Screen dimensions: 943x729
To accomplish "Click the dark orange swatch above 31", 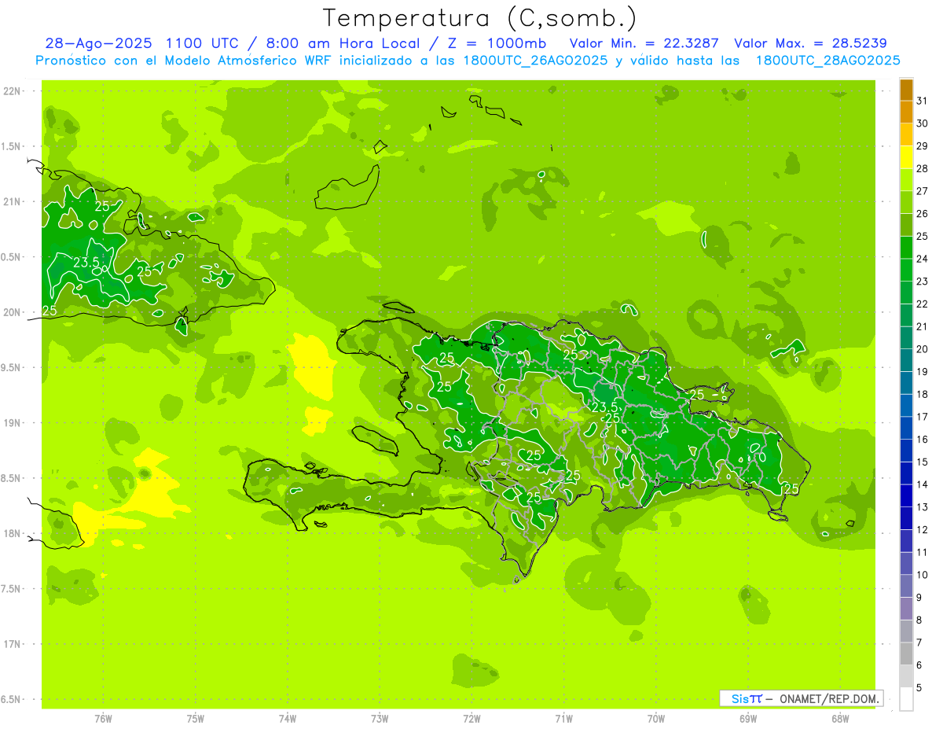I will click(906, 90).
